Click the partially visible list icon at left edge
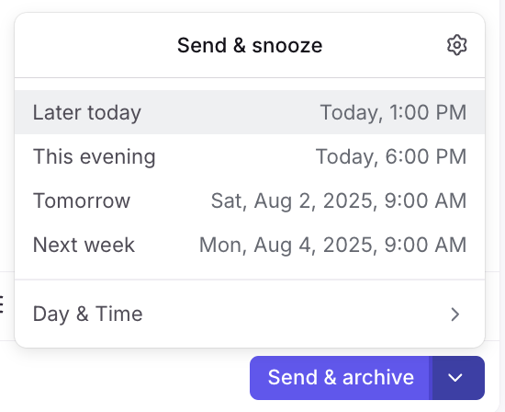 coord(2,305)
